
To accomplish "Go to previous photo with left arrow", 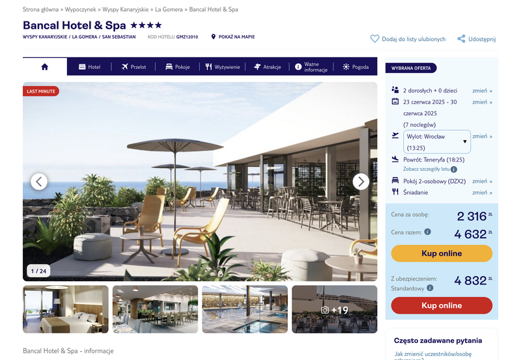I will pyautogui.click(x=39, y=182).
